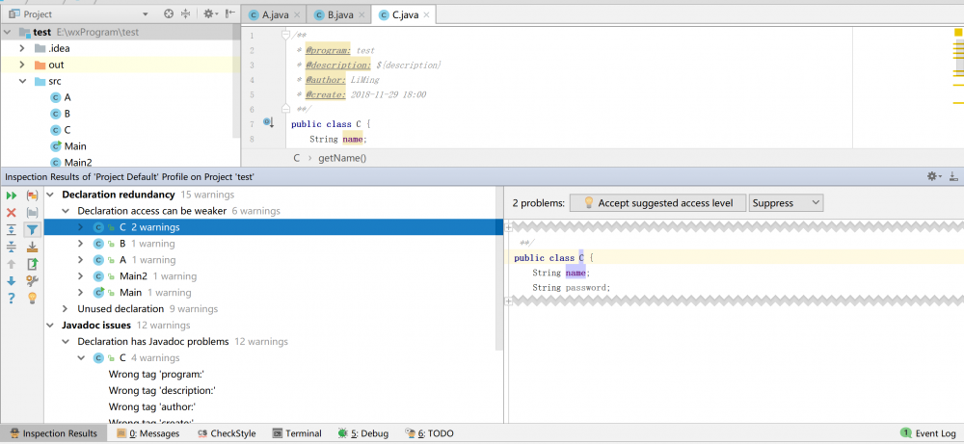Collapse the src folder

(22, 81)
